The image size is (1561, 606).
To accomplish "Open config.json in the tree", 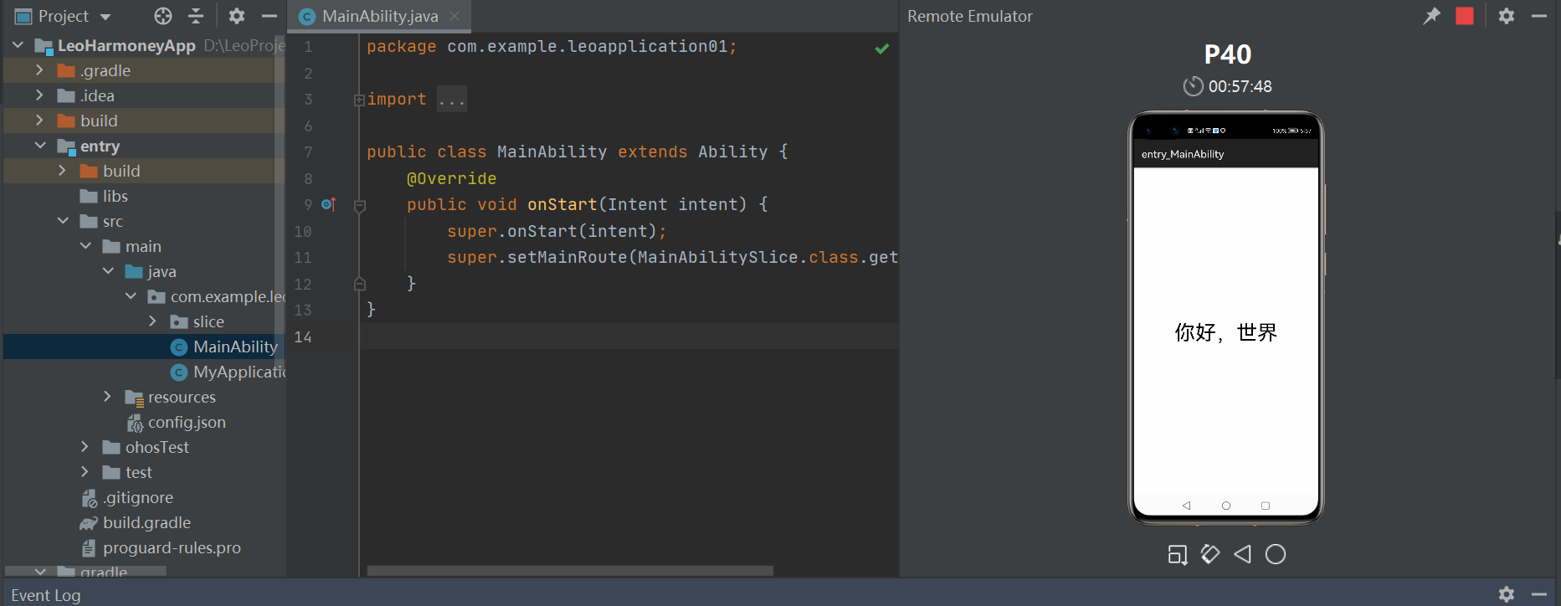I will [187, 422].
